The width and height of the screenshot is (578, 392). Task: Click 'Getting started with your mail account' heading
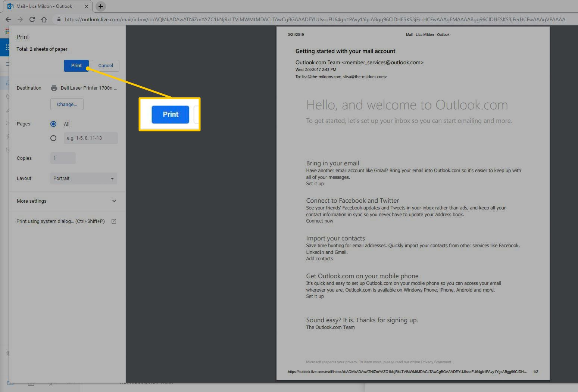(x=345, y=51)
